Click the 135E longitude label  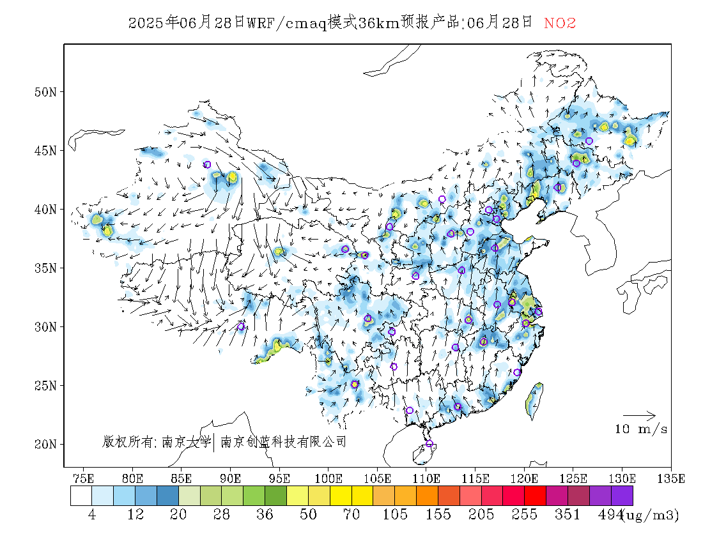coord(671,478)
